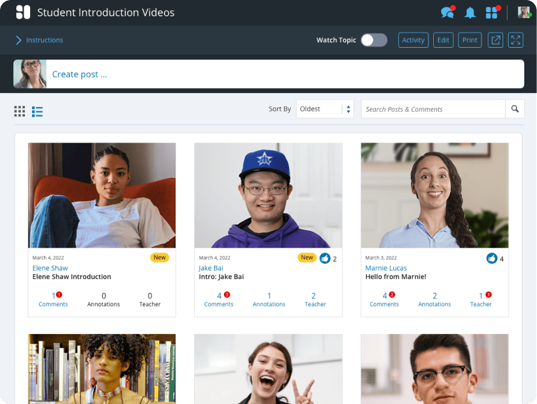View Annotations on Marnie Lucas's post
This screenshot has width=537, height=404.
[434, 299]
